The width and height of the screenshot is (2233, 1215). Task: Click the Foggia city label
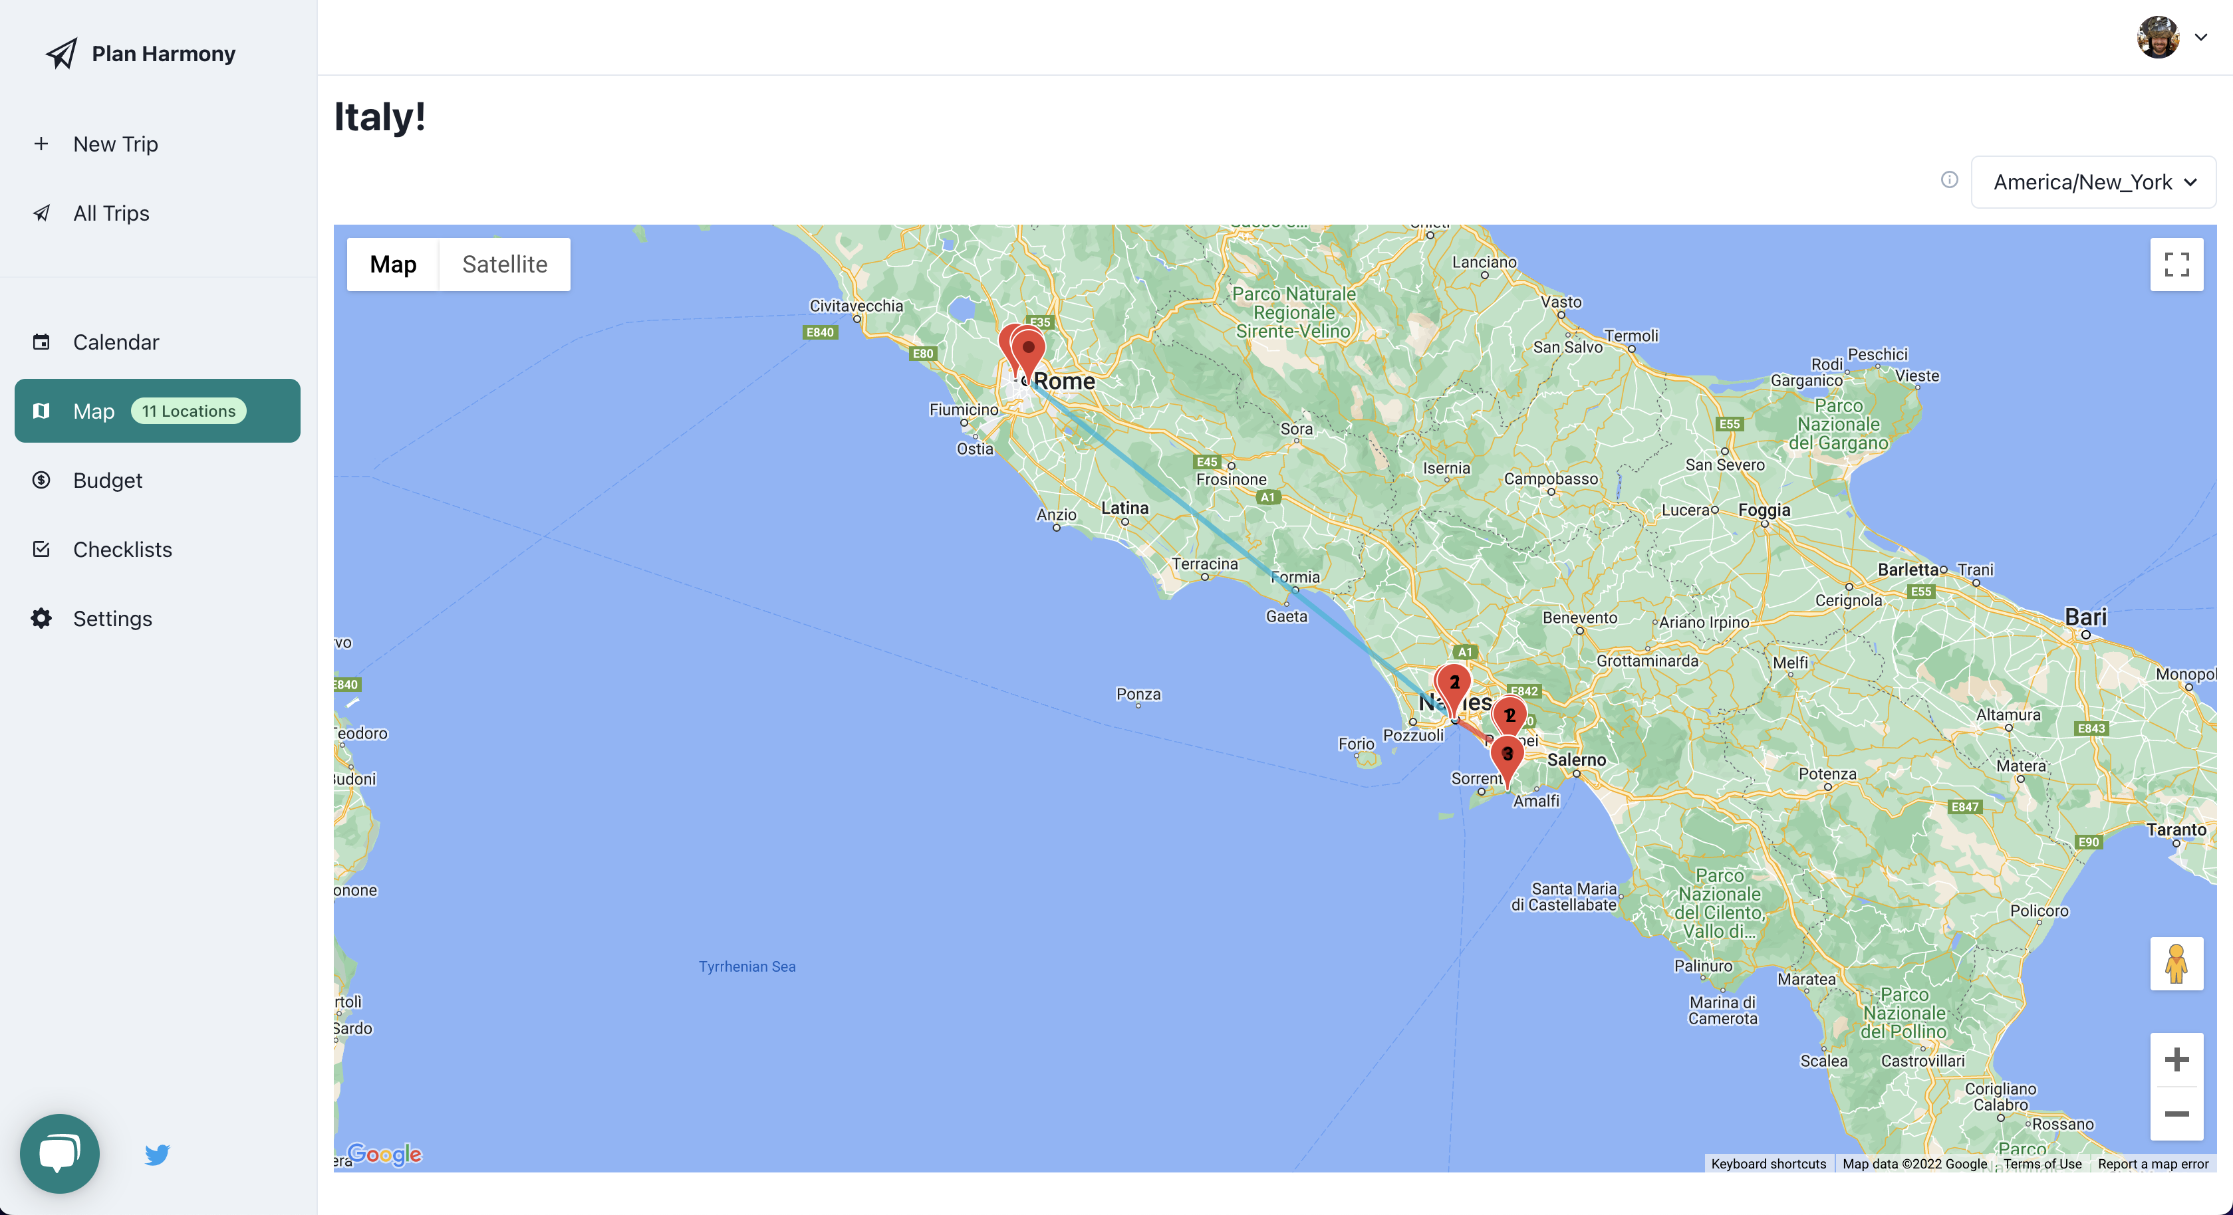(x=1763, y=510)
